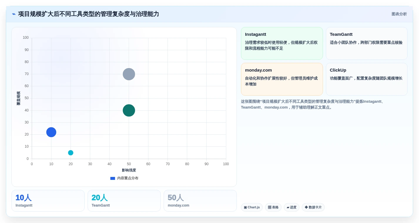Viewport: 419px width, 223px height.
Task: Toggle the 内容重点分布 legend item
Action: [124, 178]
